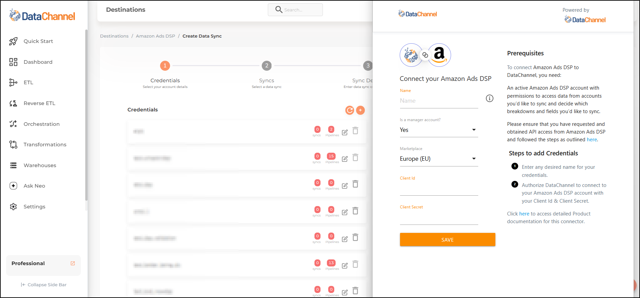The image size is (640, 298).
Task: Delete the first credential row
Action: [x=355, y=131]
